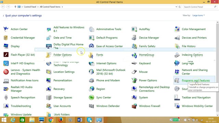Click the Mouse icon

click(134, 72)
